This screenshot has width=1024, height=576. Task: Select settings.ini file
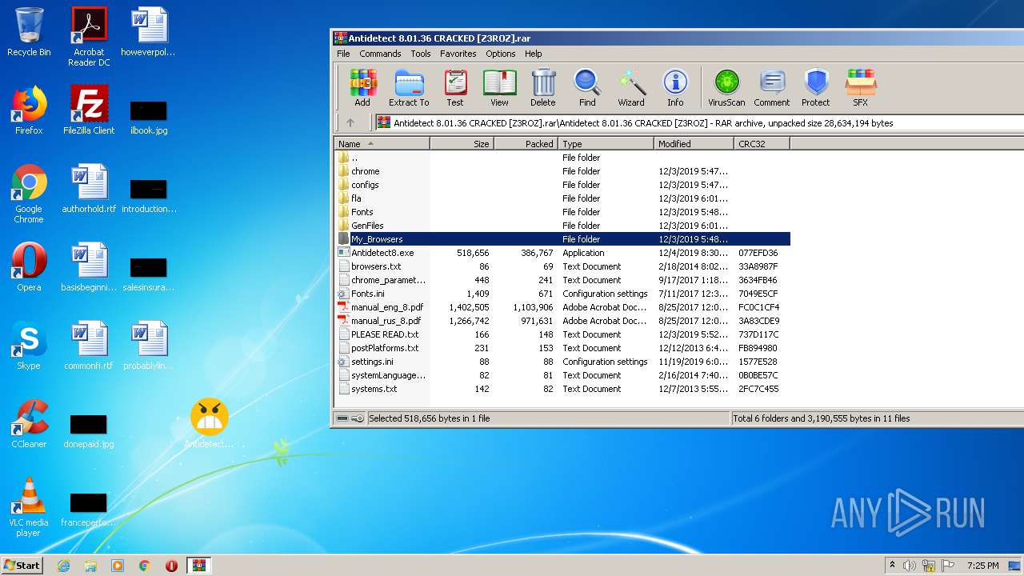point(562,362)
